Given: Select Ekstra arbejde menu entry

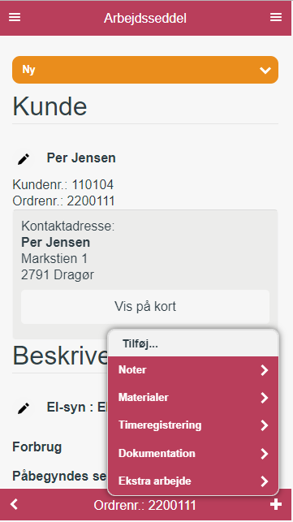Looking at the screenshot, I should coord(193,481).
